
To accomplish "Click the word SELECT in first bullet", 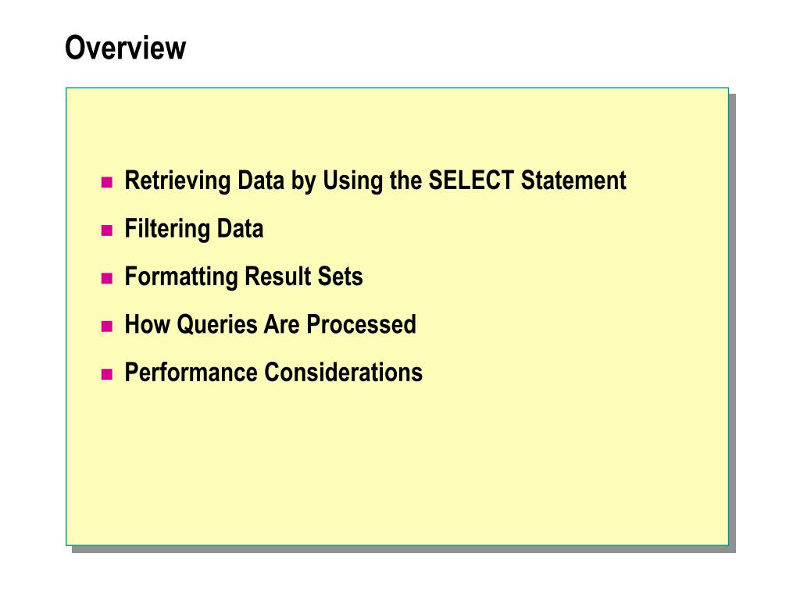I will (471, 180).
